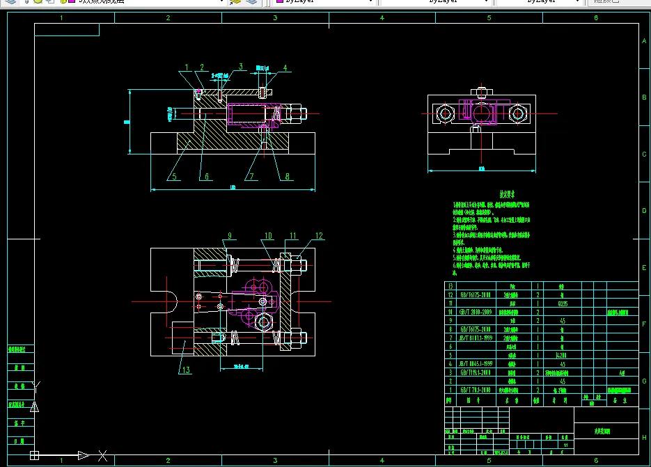Screen dimensions: 651x467
Task: Select balloon number 6 below the sectional view
Action: tap(206, 176)
